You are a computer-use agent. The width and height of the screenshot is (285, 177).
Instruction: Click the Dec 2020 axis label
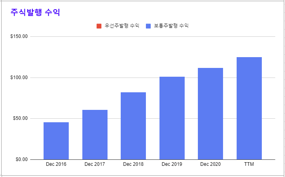click(211, 164)
